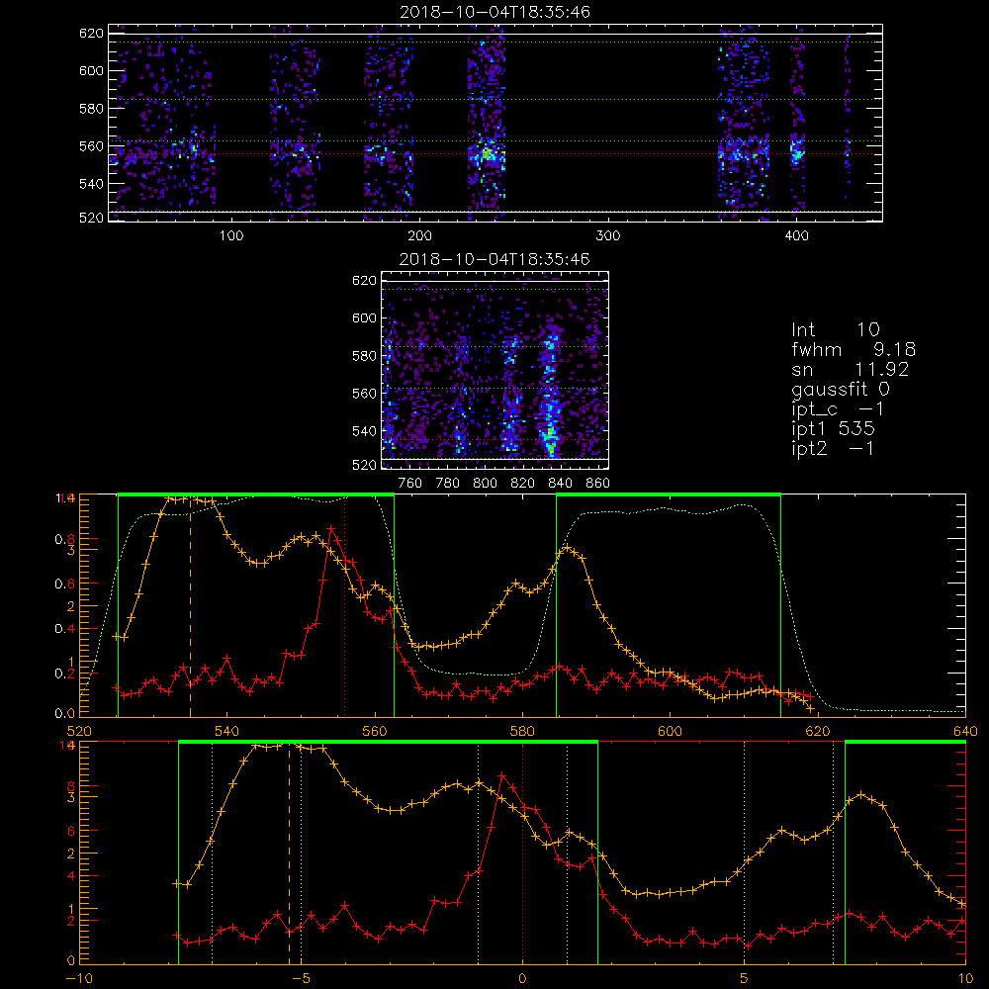Image resolution: width=989 pixels, height=989 pixels.
Task: Click the red dotted vertical line at 0
Action: [522, 854]
